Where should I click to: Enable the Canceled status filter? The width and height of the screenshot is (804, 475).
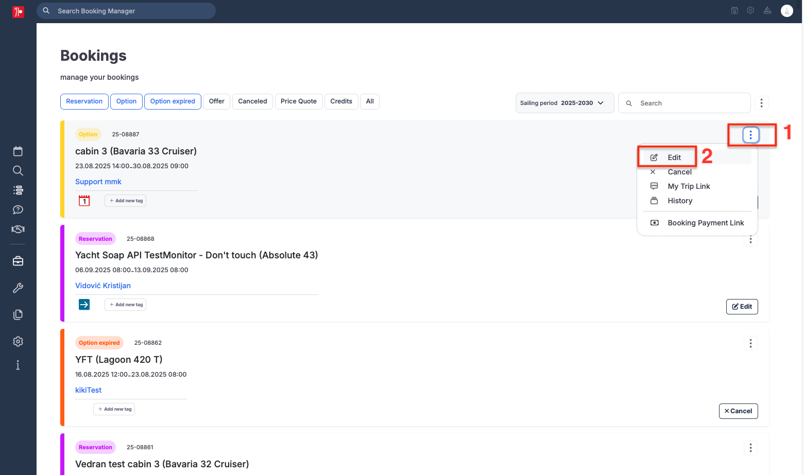[252, 101]
